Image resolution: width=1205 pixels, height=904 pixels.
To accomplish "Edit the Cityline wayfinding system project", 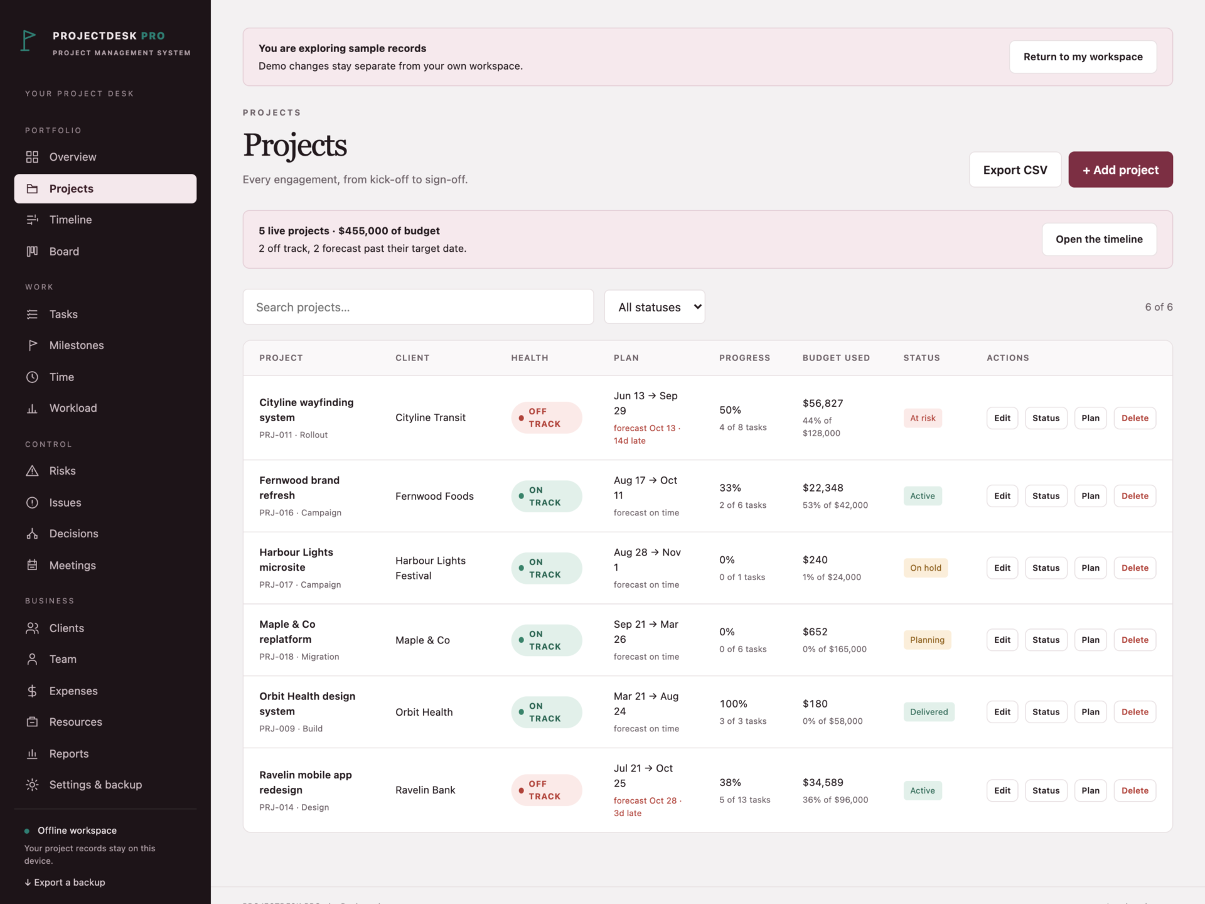I will click(1002, 418).
